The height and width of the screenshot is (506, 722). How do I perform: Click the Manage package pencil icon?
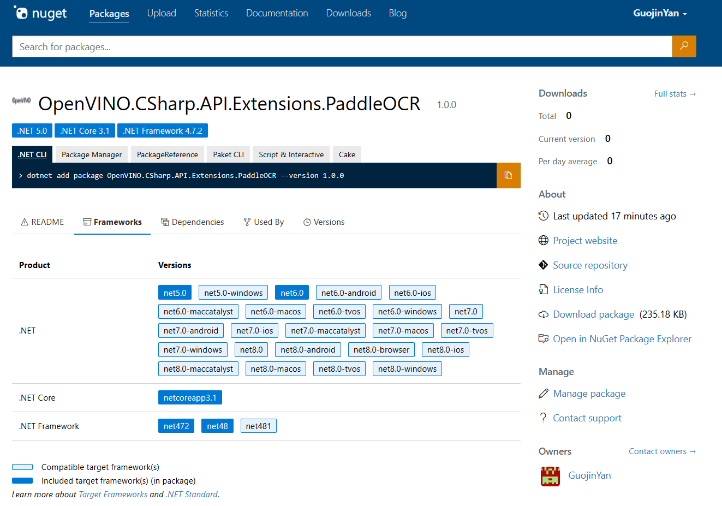pyautogui.click(x=544, y=394)
